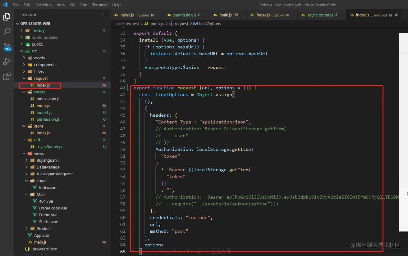Open the Search view icon
Image resolution: width=408 pixels, height=256 pixels.
pyautogui.click(x=7, y=31)
